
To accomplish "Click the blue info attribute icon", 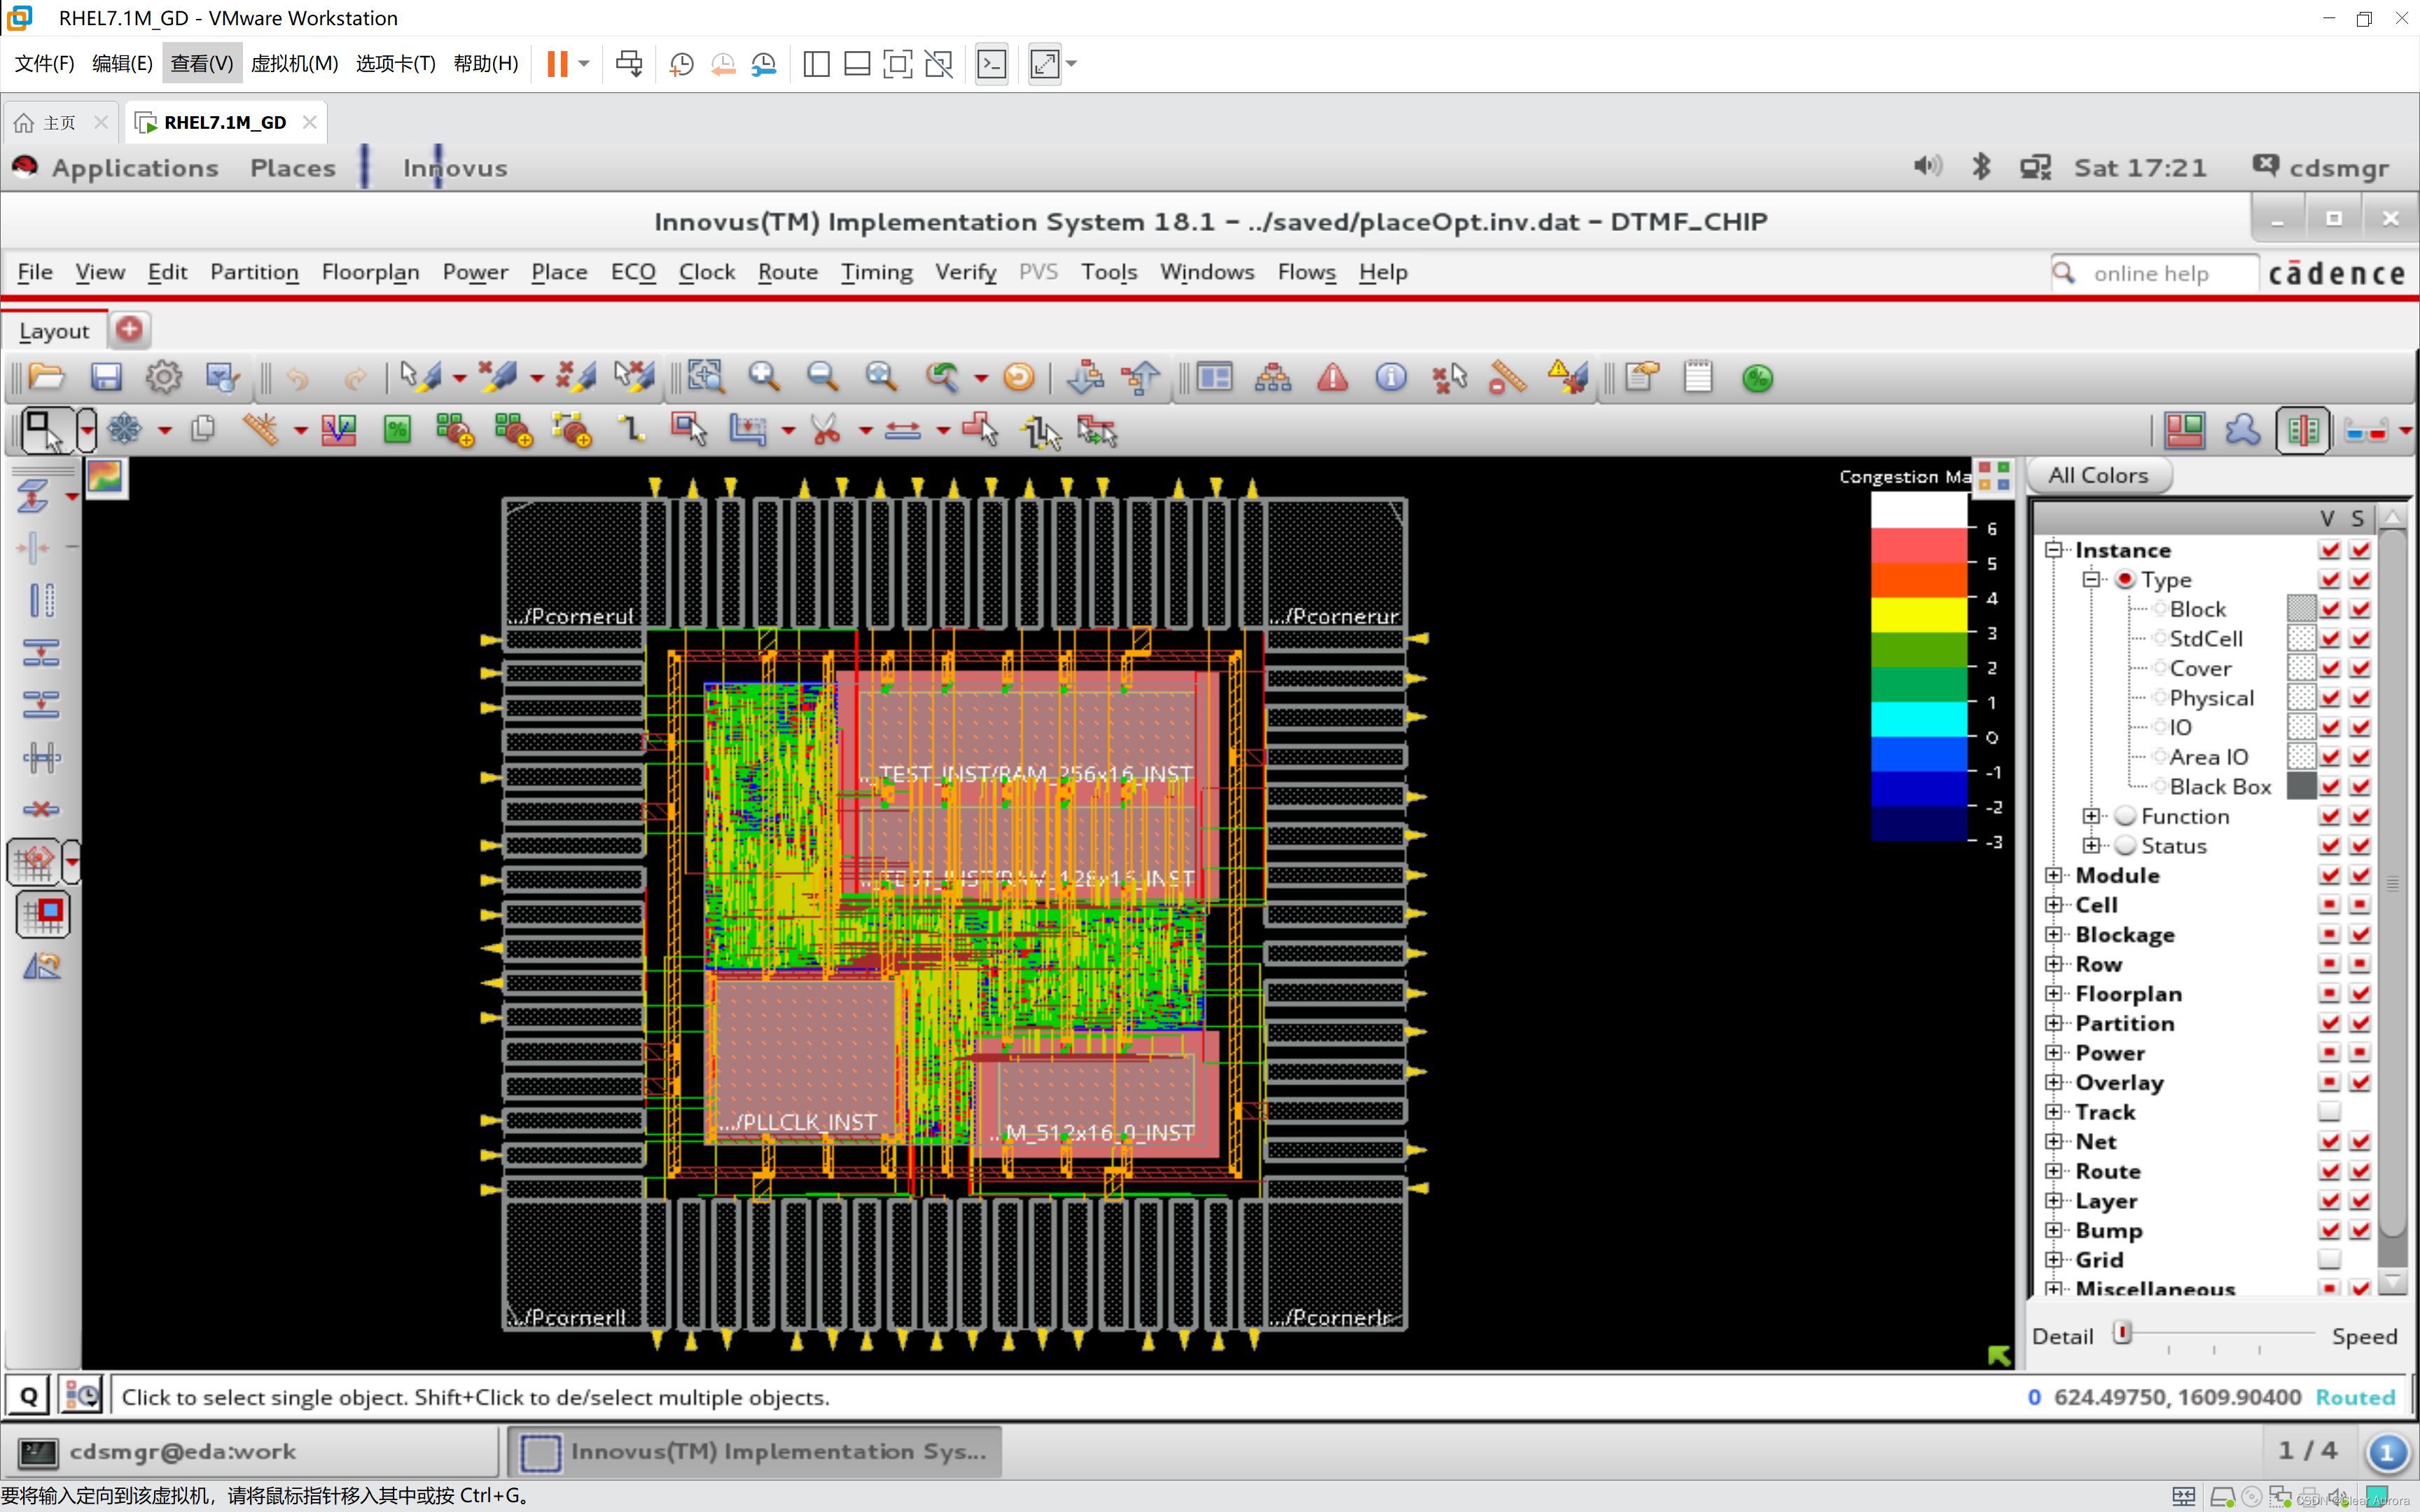I will coord(1390,377).
